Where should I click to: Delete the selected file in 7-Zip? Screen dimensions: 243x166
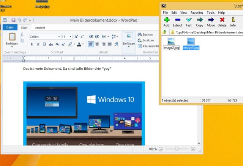tap(222, 22)
